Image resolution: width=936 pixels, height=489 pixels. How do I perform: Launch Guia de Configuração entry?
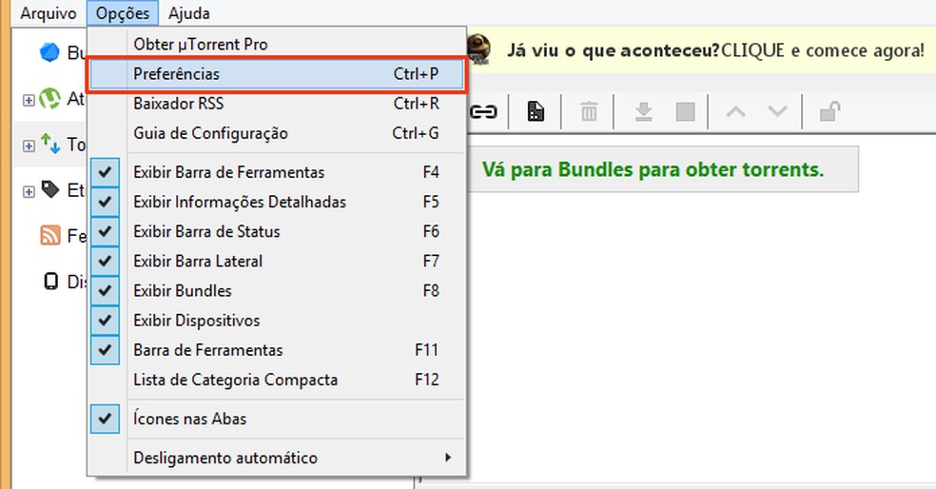[277, 133]
